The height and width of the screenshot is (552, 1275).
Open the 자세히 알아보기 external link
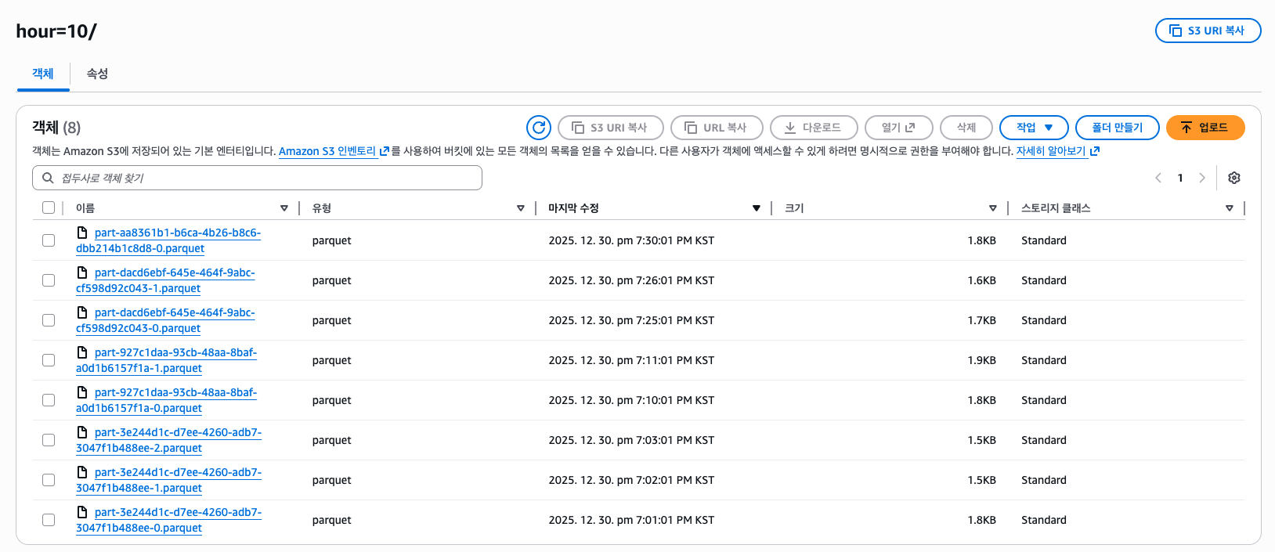(1051, 151)
